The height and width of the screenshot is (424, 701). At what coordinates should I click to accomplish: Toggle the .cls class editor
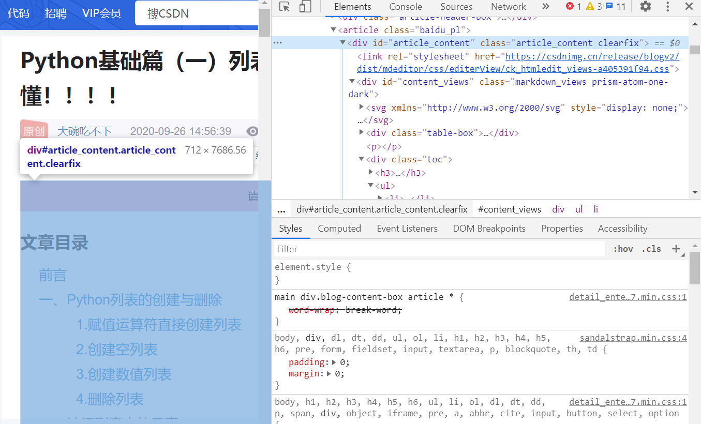click(651, 249)
